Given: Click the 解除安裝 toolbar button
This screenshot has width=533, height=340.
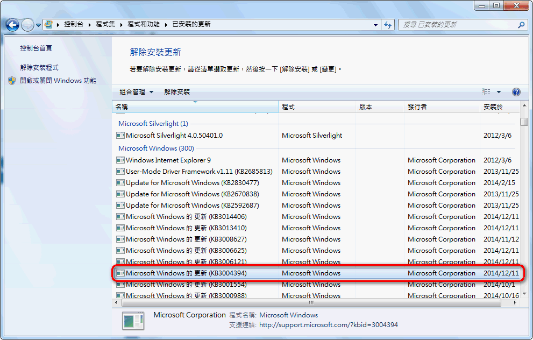Looking at the screenshot, I should pos(177,92).
